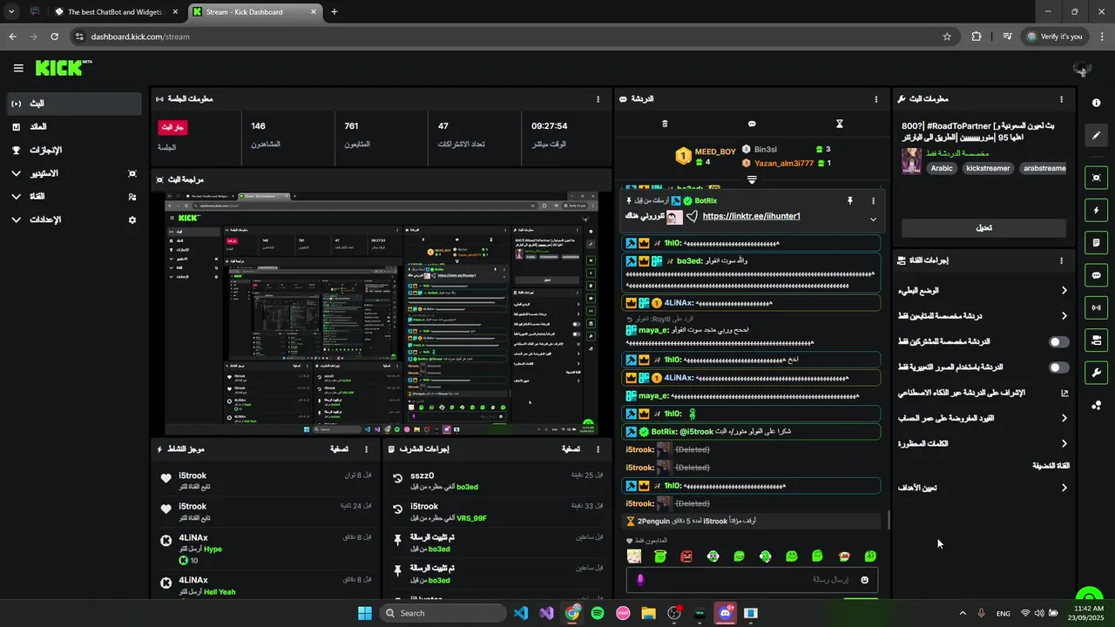Toggle emotes-only chat switch

pyautogui.click(x=1059, y=367)
